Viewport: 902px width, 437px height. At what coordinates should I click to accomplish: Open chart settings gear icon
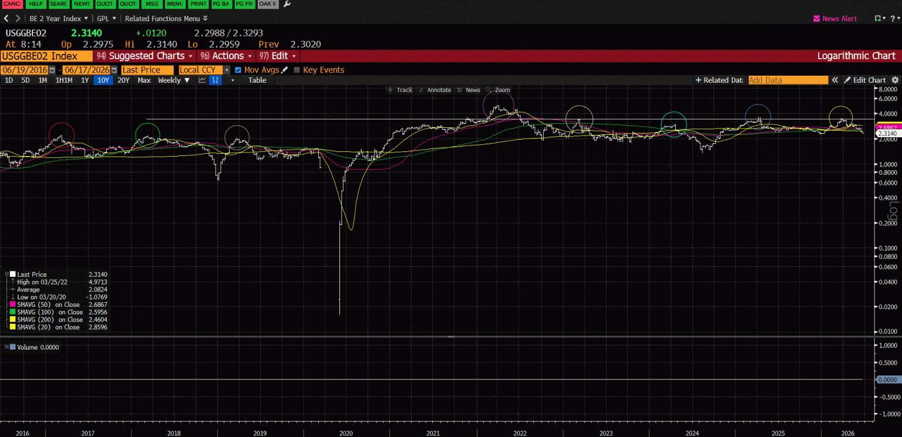(x=895, y=80)
